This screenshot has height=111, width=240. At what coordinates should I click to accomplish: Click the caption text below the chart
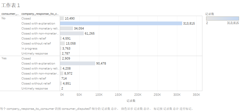[96, 109]
